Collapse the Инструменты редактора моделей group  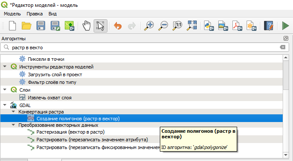coord(5,66)
